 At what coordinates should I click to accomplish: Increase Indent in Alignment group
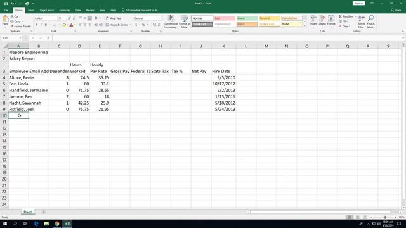[x=101, y=25]
